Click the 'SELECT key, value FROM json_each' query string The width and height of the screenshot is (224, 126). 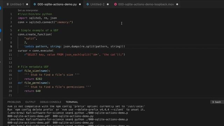[x=75, y=55]
